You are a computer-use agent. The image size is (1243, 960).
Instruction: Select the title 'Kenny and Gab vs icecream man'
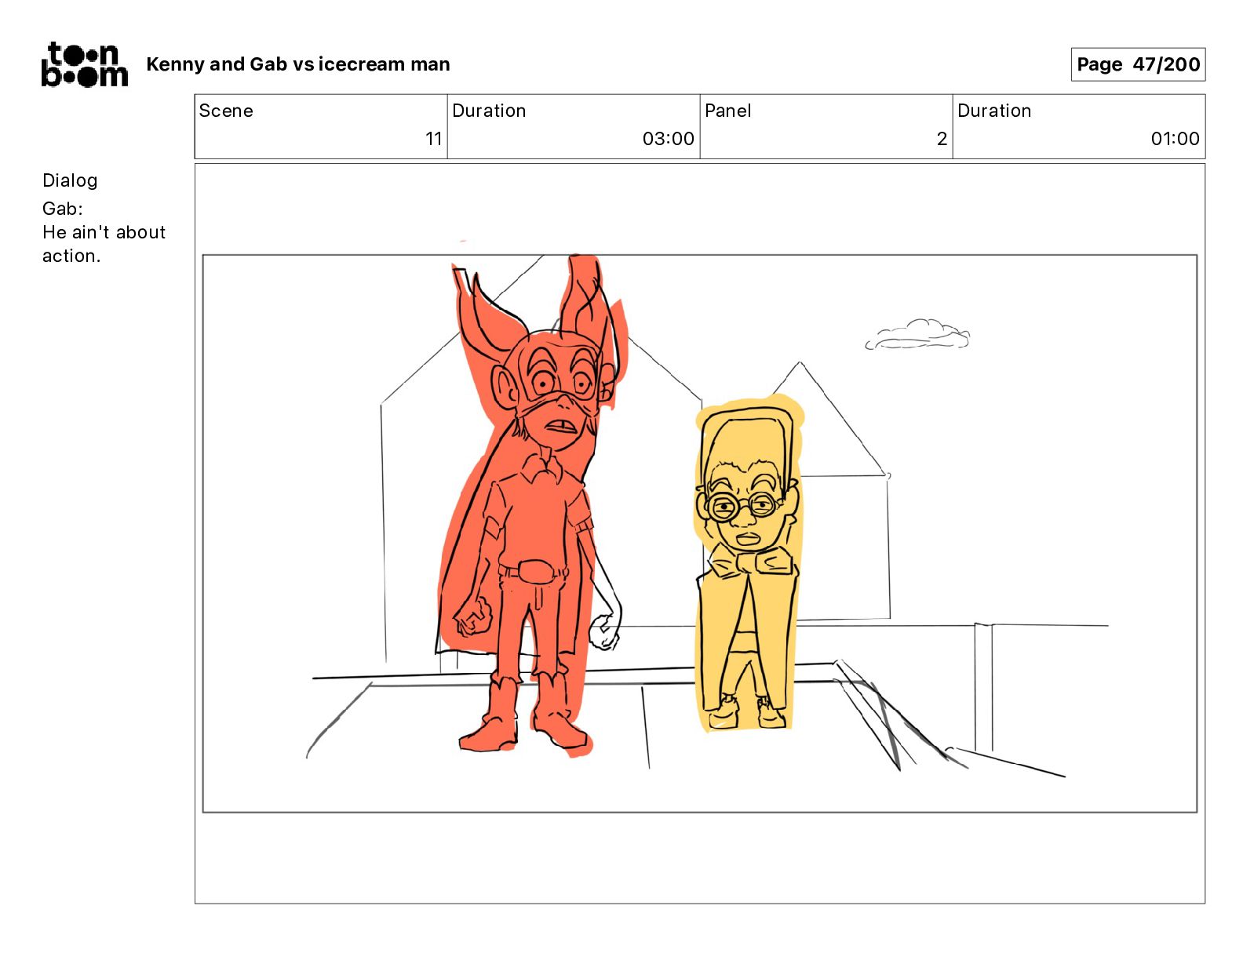[298, 64]
